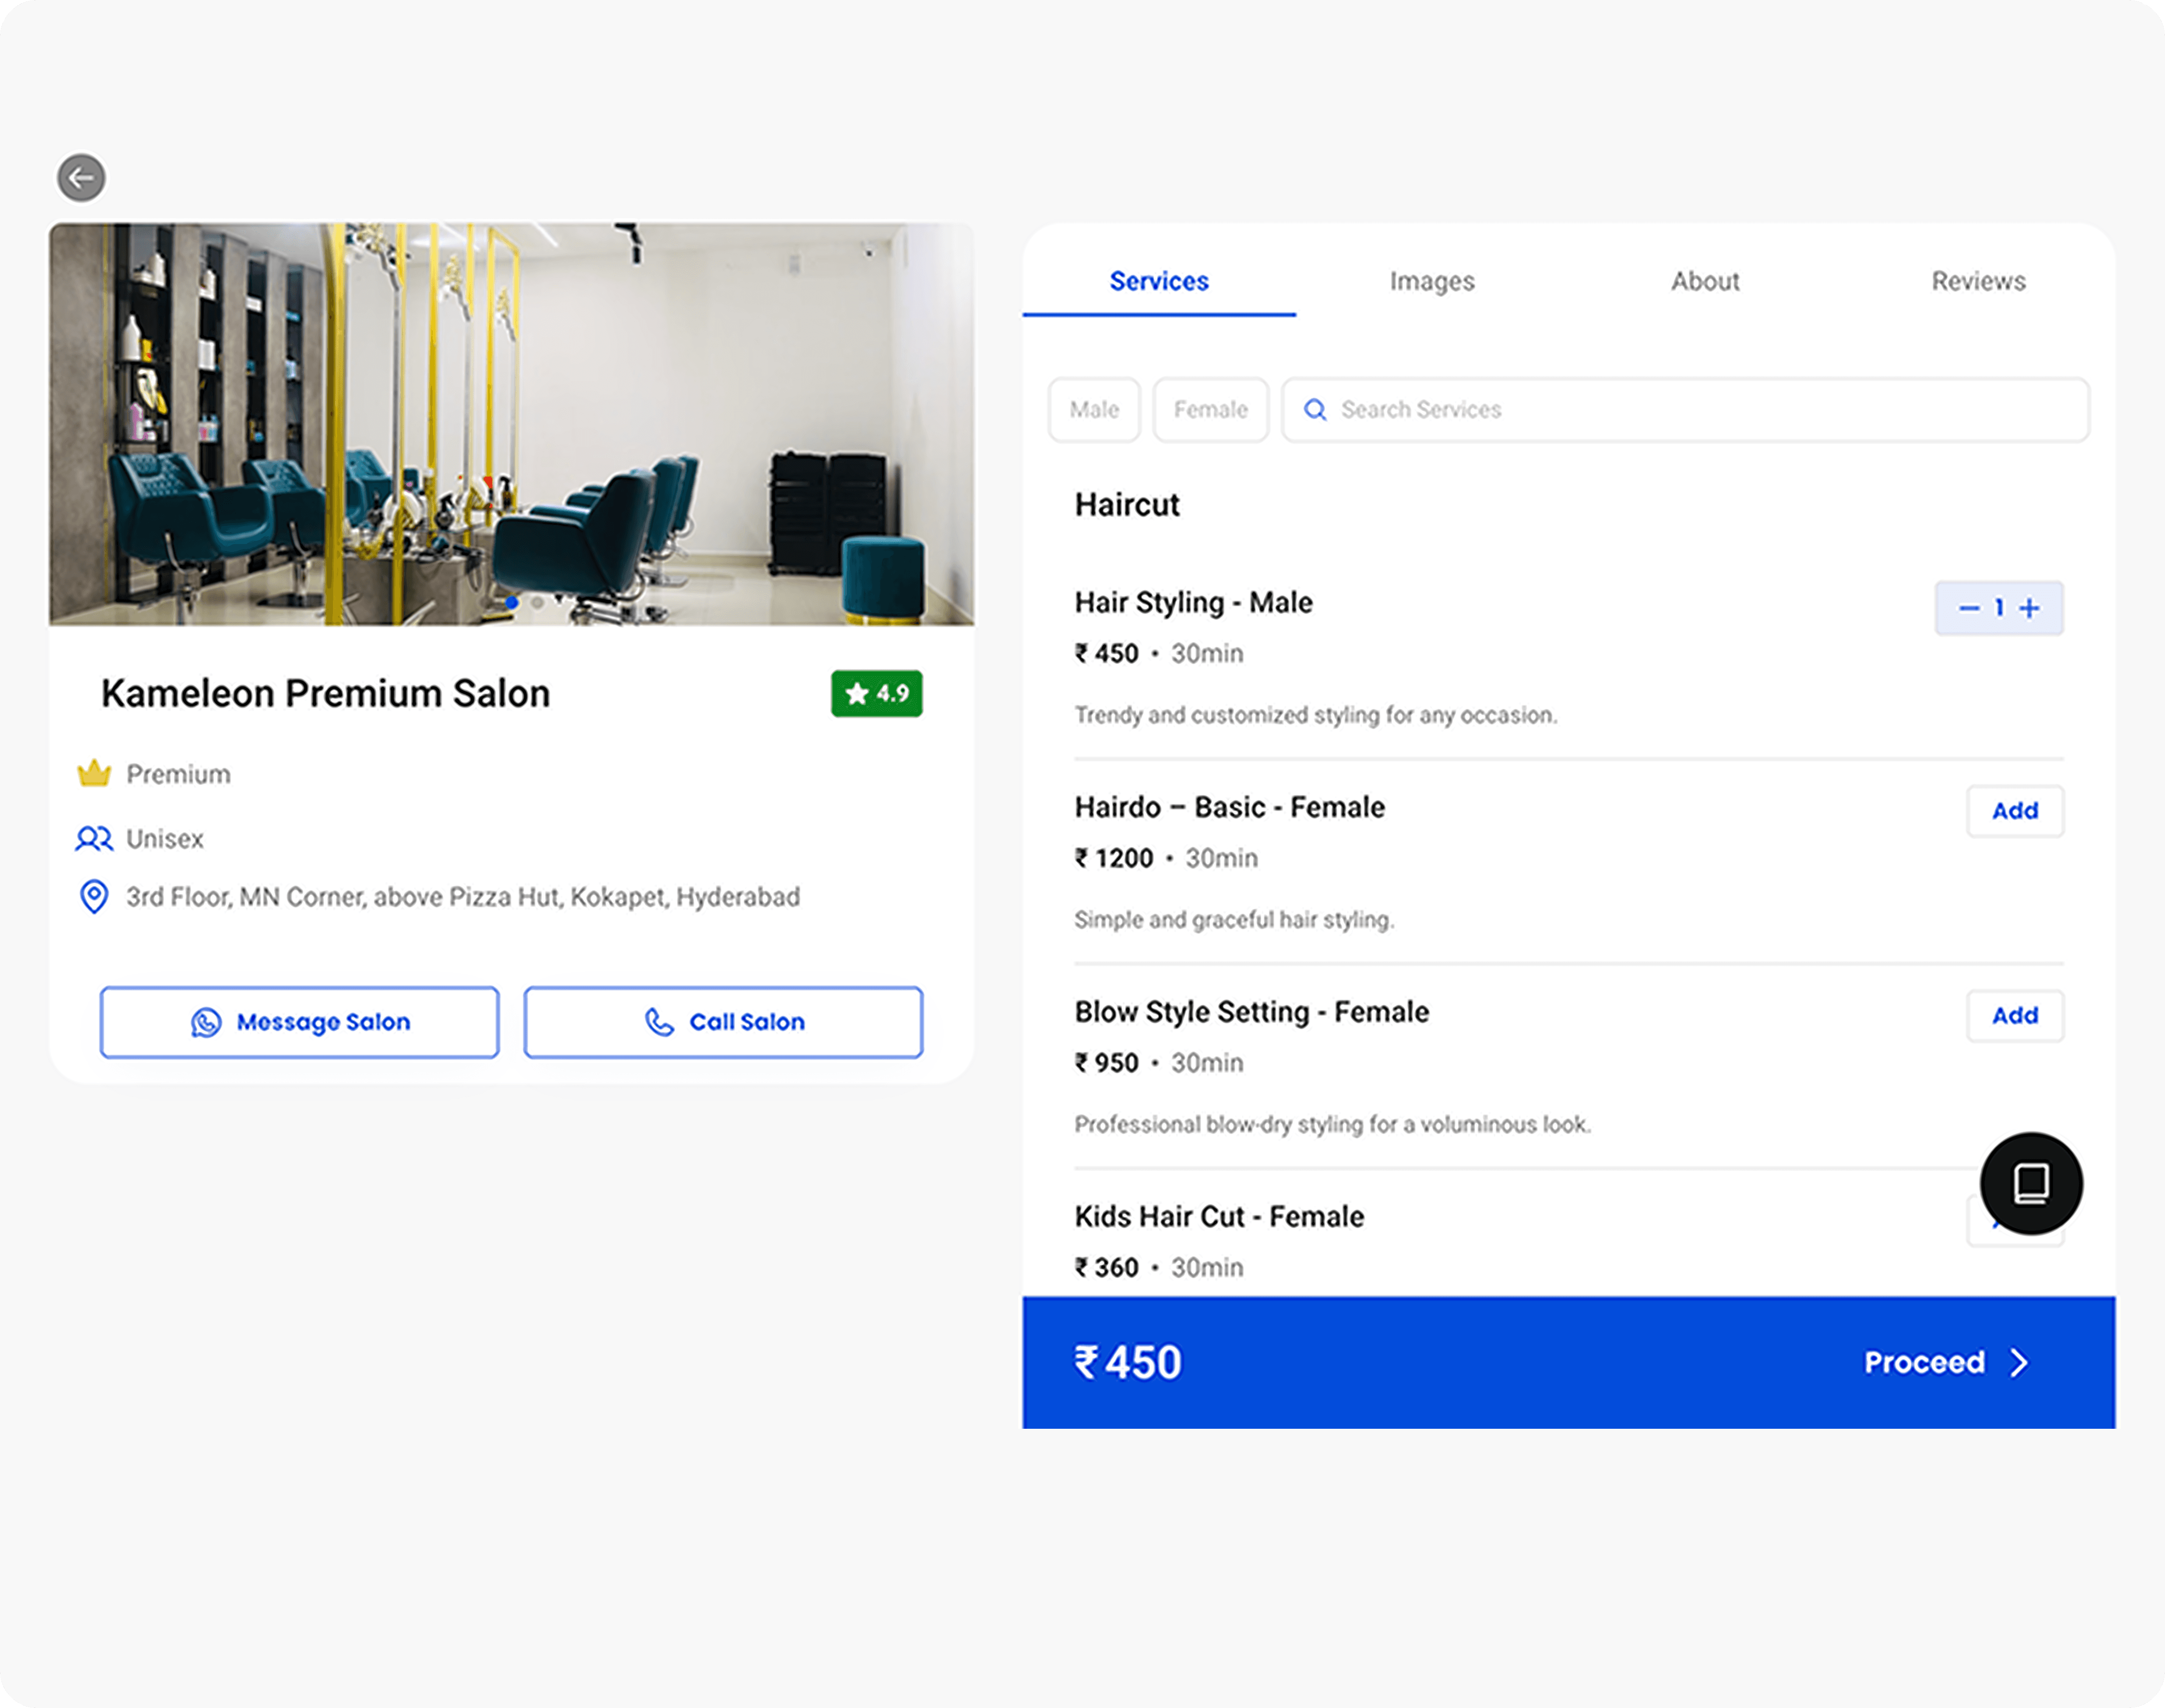Add Blow Style Setting Female service
The width and height of the screenshot is (2165, 1708).
(2014, 1016)
